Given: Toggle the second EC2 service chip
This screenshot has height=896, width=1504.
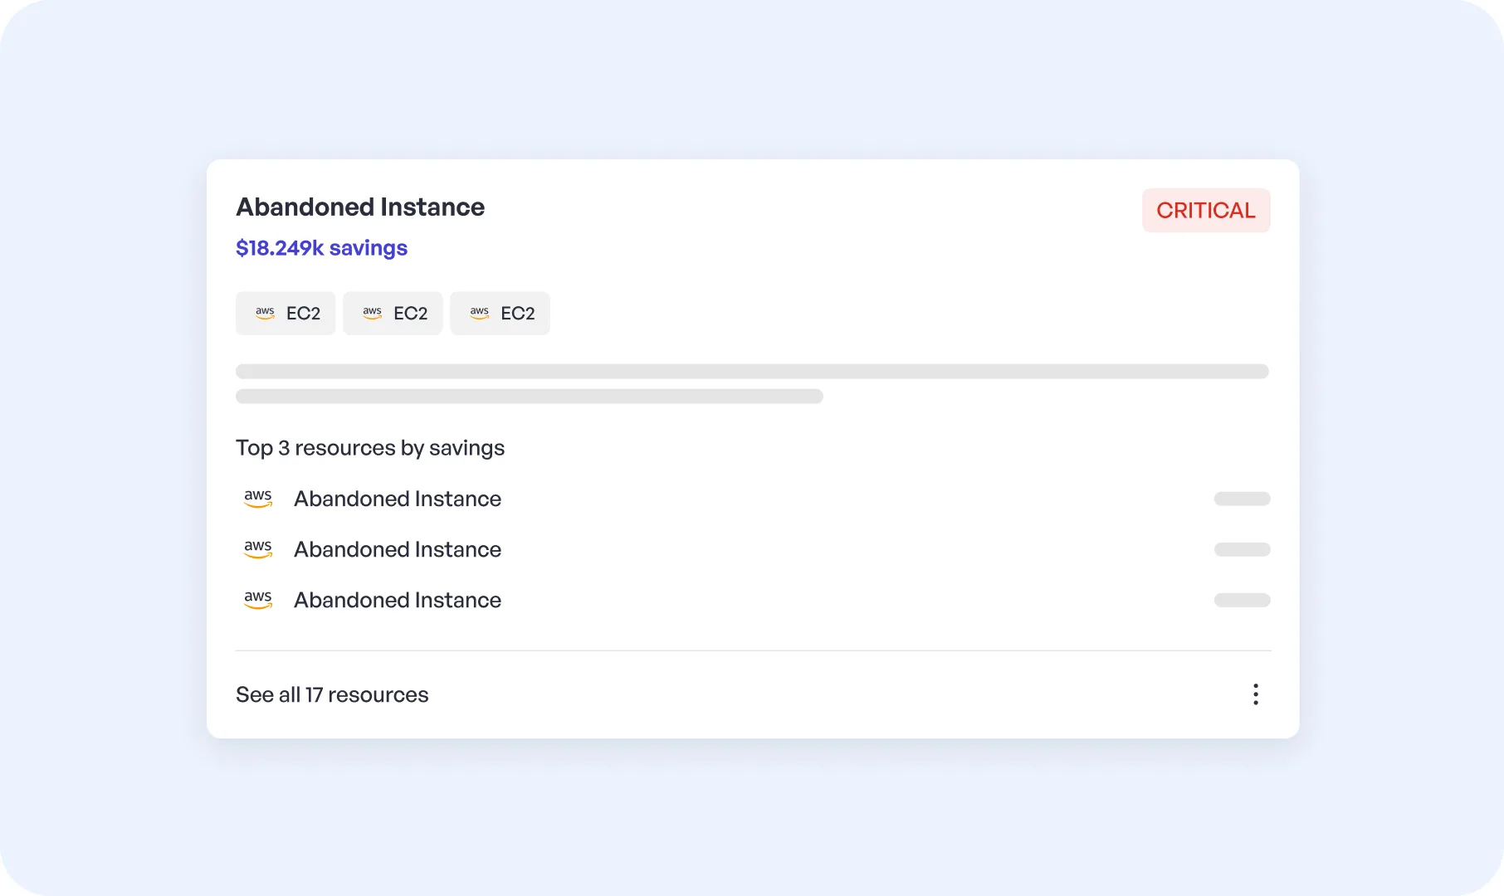Looking at the screenshot, I should pos(393,313).
